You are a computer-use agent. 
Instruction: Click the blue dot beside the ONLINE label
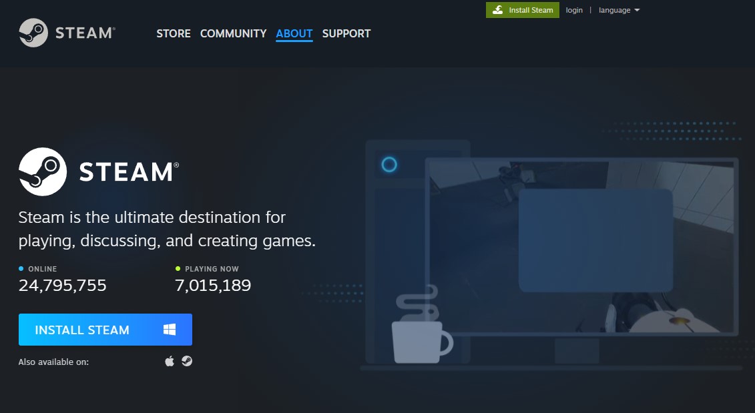pyautogui.click(x=21, y=268)
